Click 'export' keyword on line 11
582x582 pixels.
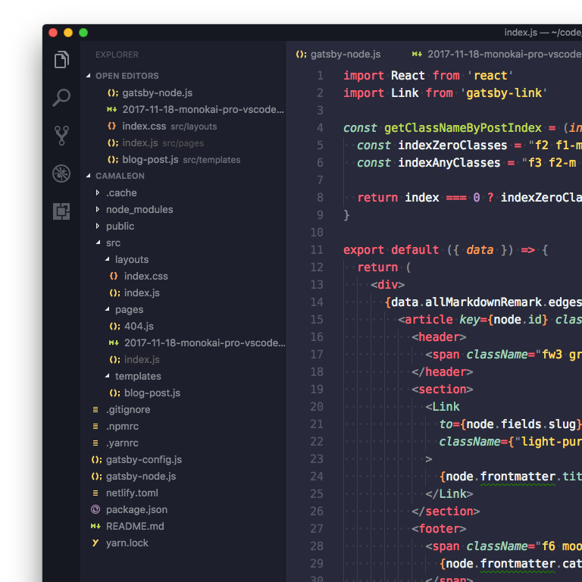click(x=364, y=250)
